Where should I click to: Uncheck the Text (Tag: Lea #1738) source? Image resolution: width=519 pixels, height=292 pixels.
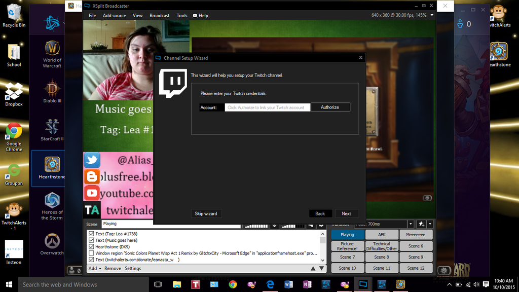[x=91, y=234]
